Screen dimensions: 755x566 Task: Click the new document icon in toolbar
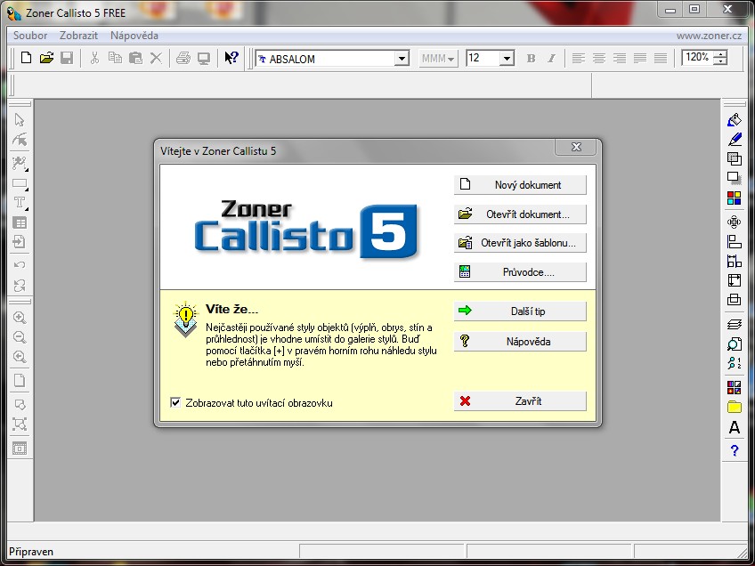tap(27, 58)
